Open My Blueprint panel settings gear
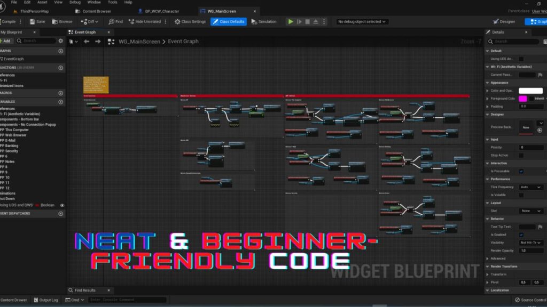 click(x=60, y=41)
